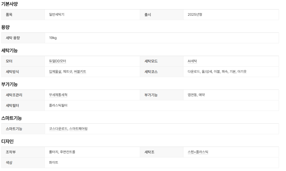Click the 플라스틱필터 link
This screenshot has width=286, height=171.
click(58, 106)
